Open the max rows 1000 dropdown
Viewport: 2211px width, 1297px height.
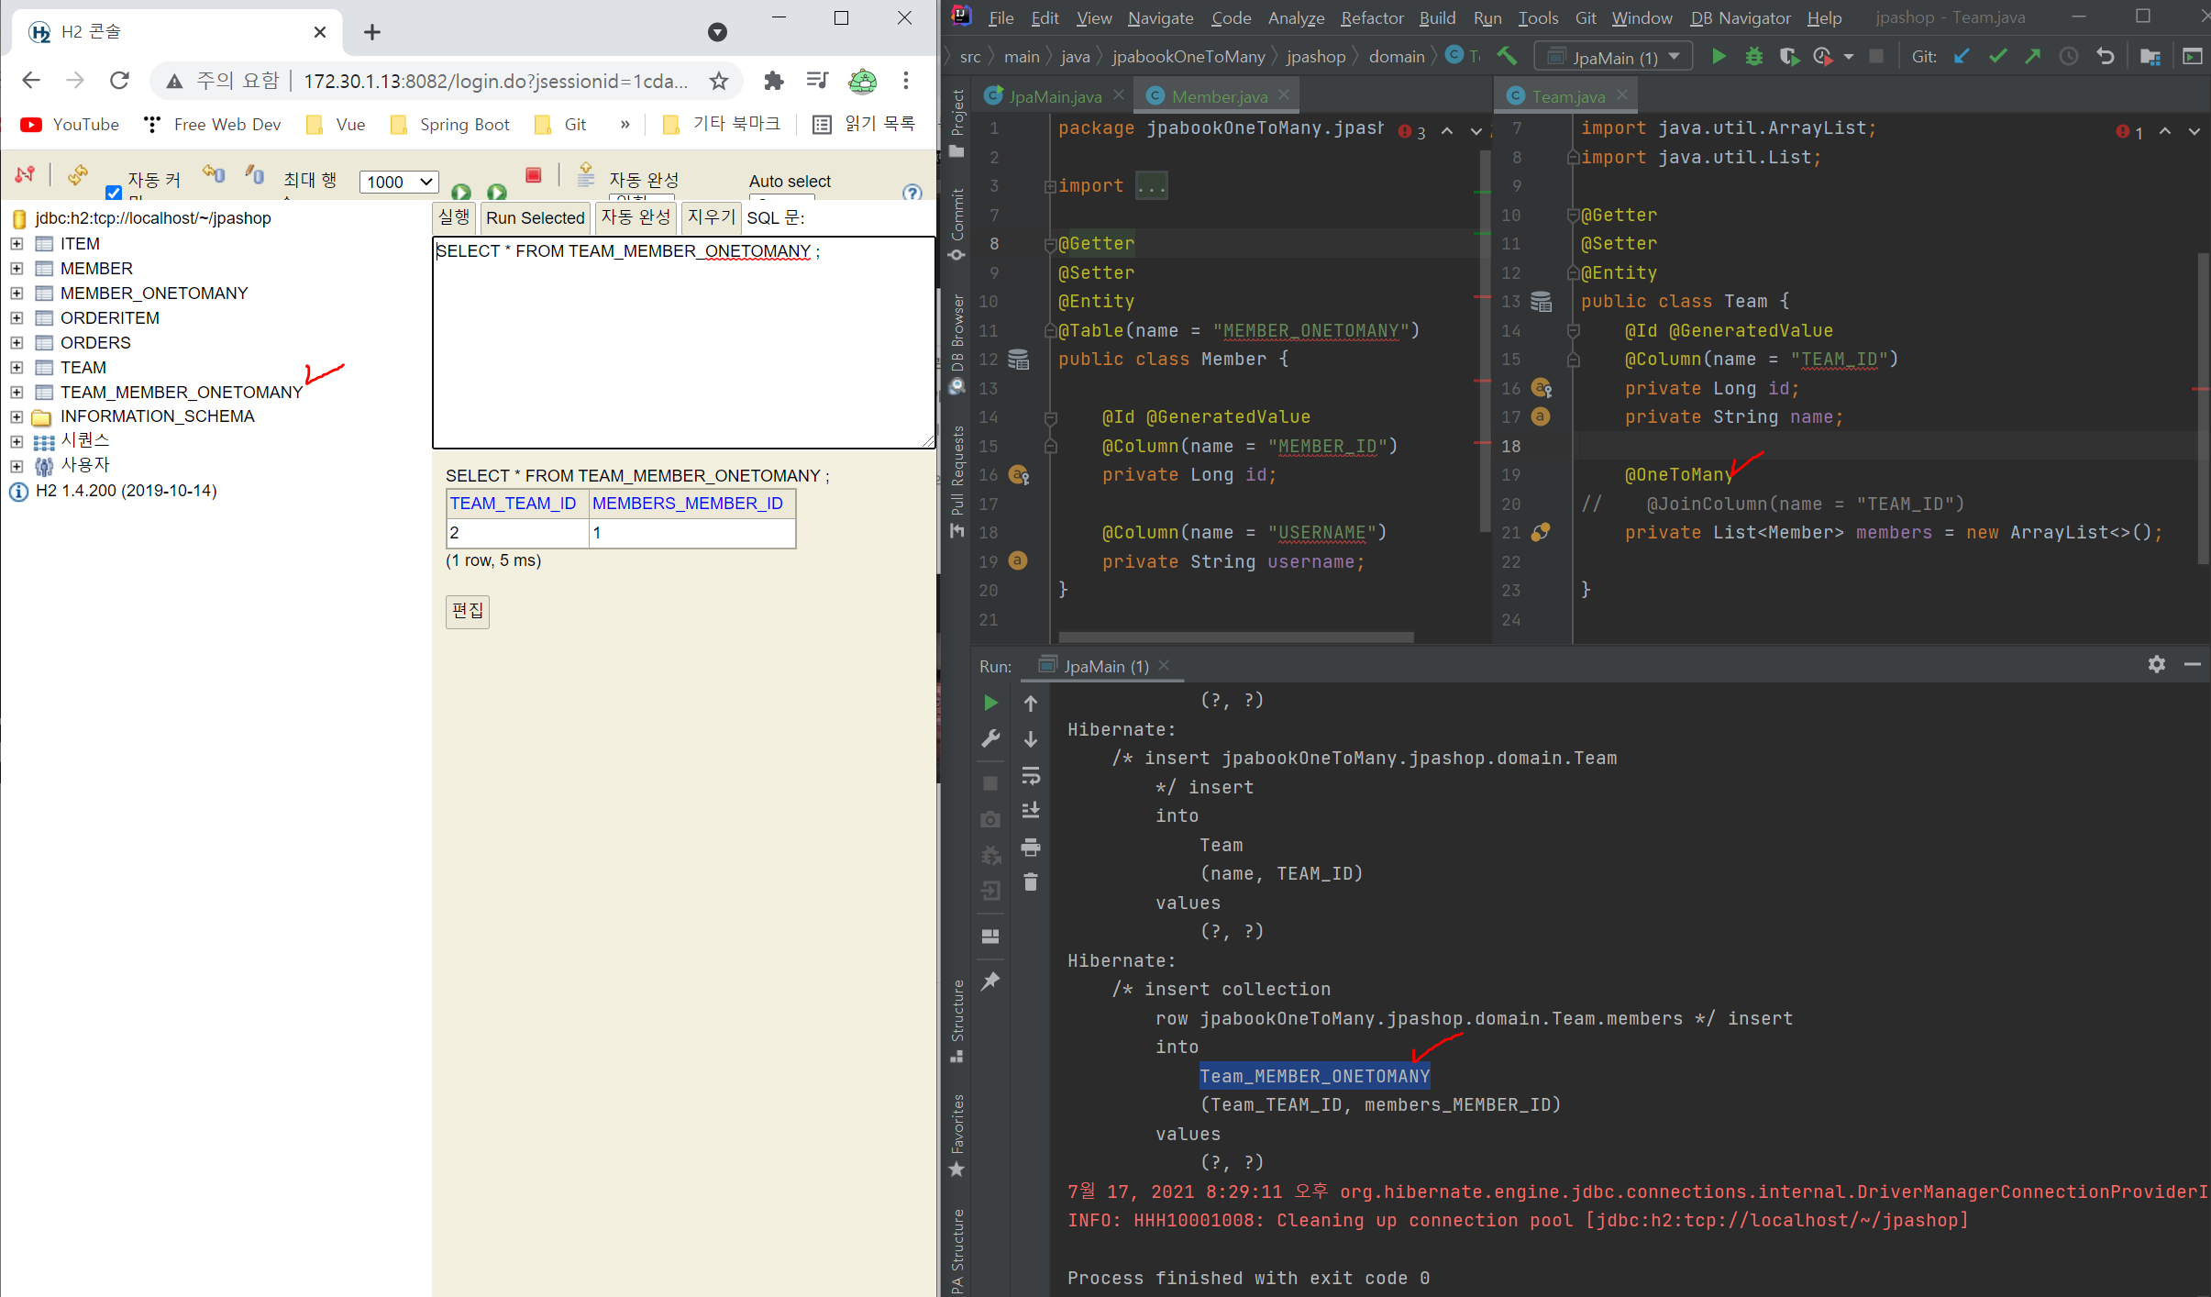(398, 182)
